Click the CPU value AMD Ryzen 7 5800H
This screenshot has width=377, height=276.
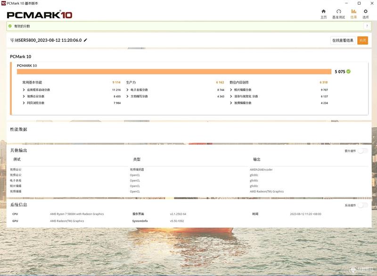pos(77,214)
